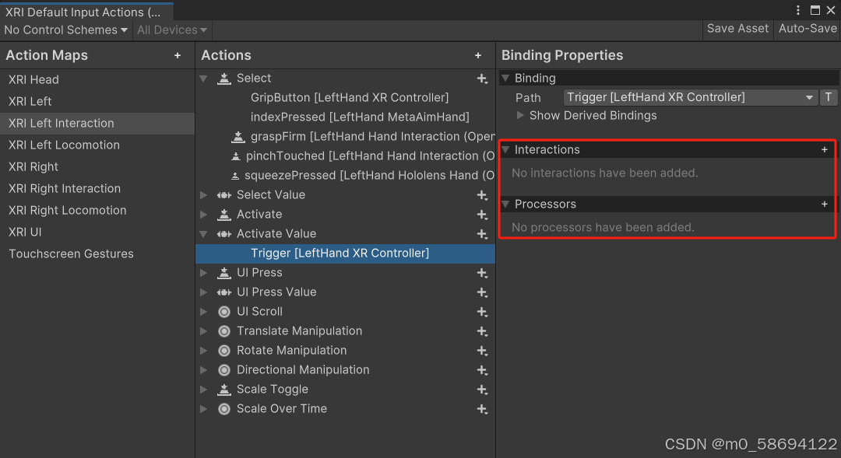Select the XRI Right Interaction action map
This screenshot has height=458, width=841.
tap(65, 188)
